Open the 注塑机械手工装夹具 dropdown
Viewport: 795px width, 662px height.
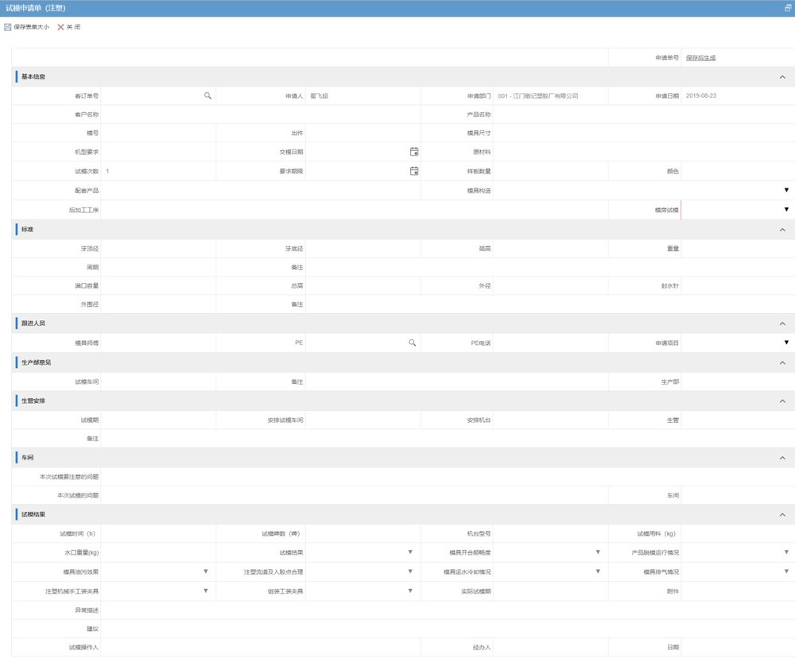tap(205, 590)
